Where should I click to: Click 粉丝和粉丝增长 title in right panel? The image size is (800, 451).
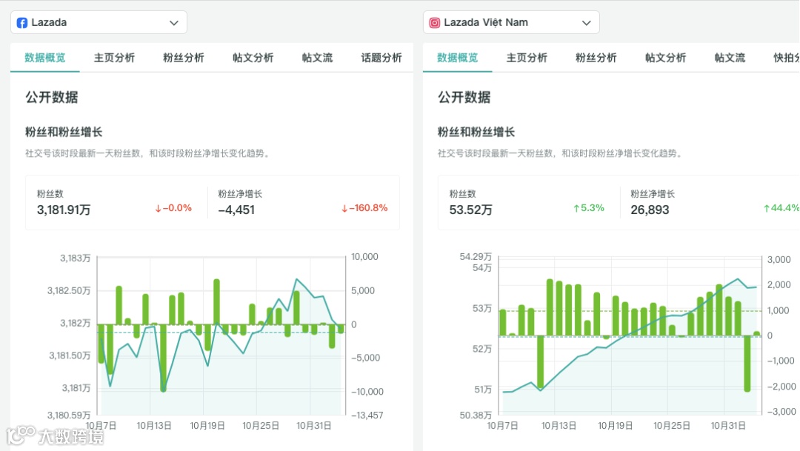pyautogui.click(x=476, y=132)
